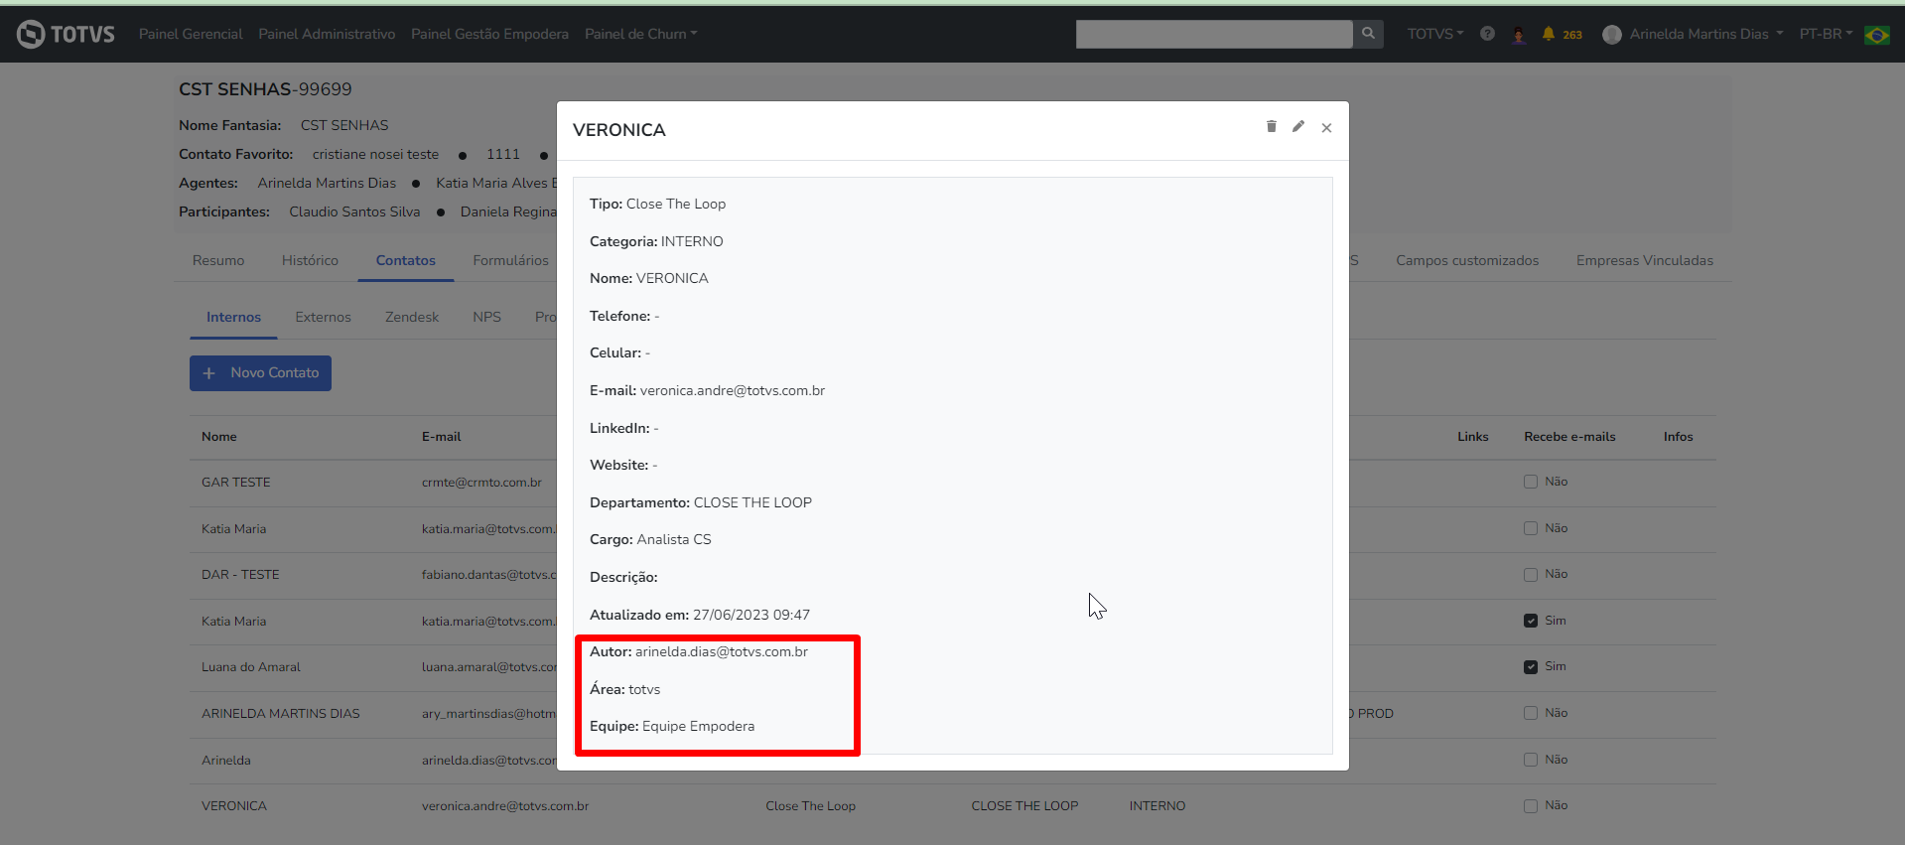Click the Infos column header
1905x845 pixels.
click(x=1679, y=437)
